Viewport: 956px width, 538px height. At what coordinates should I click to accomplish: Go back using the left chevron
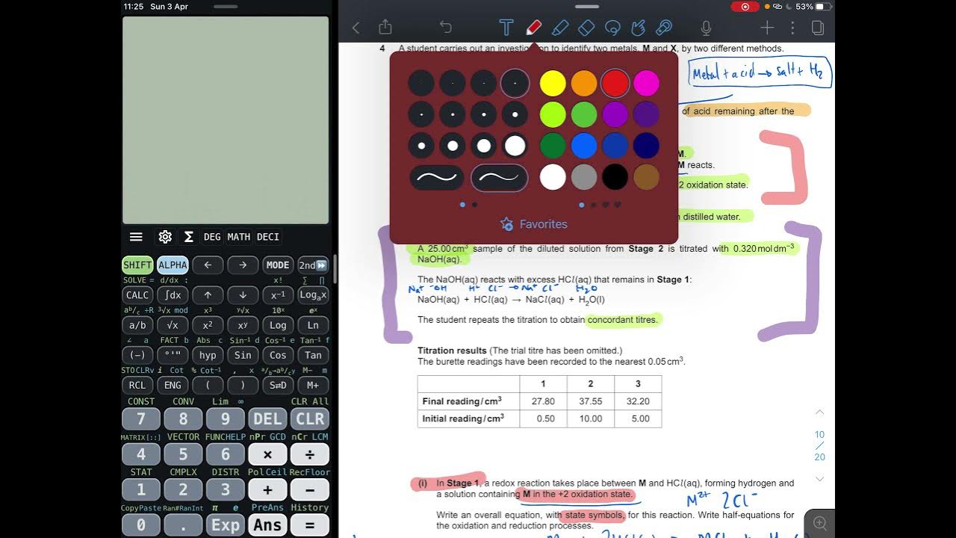coord(356,28)
